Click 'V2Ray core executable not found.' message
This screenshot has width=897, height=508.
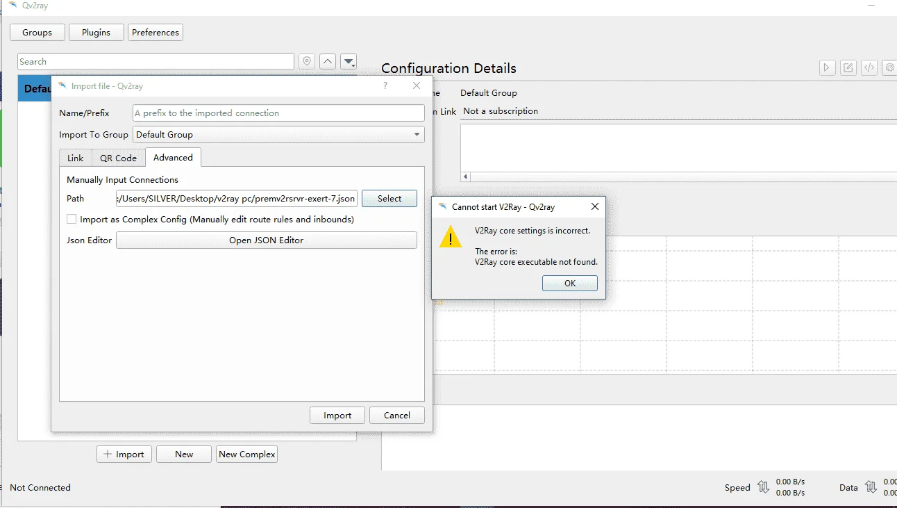(x=536, y=262)
